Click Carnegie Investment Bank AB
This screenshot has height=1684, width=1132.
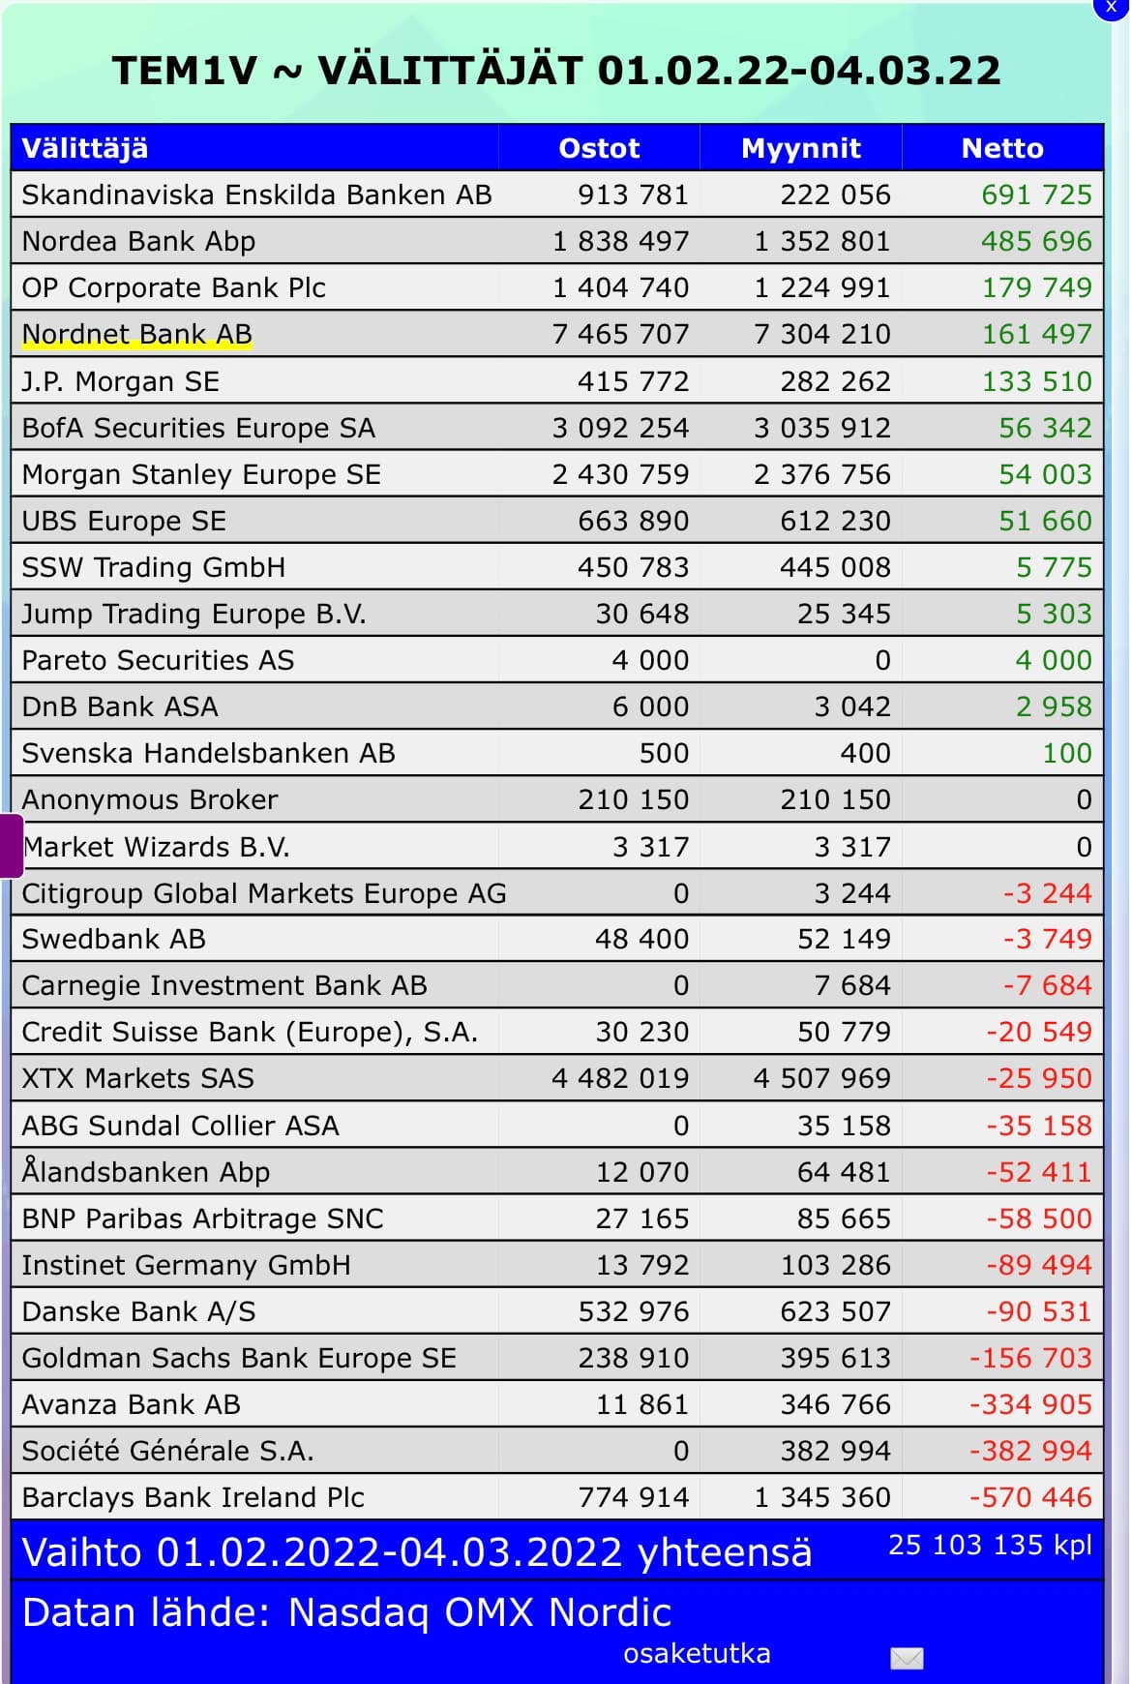point(224,985)
